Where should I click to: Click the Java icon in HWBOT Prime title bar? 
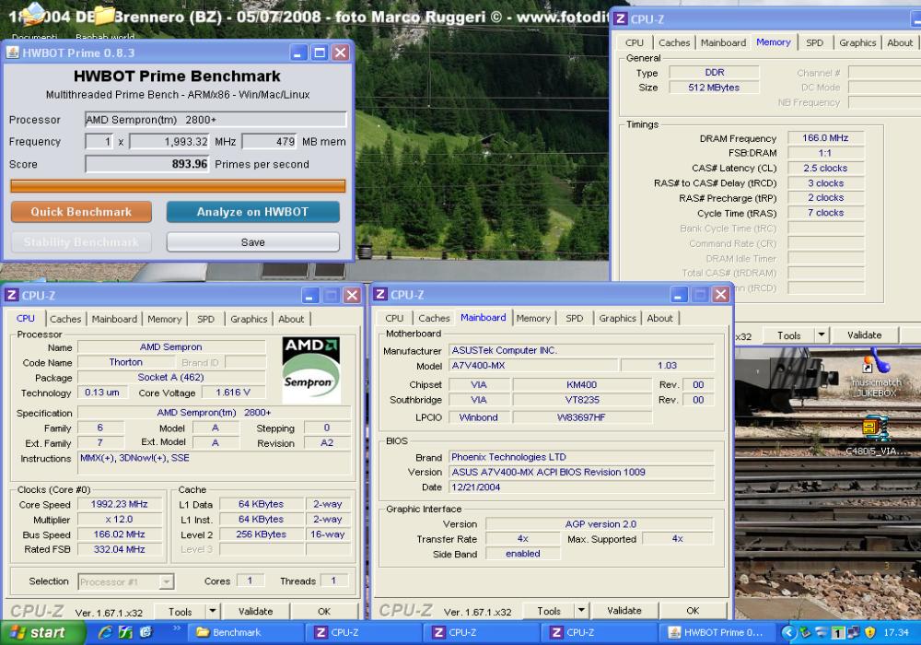[x=12, y=53]
